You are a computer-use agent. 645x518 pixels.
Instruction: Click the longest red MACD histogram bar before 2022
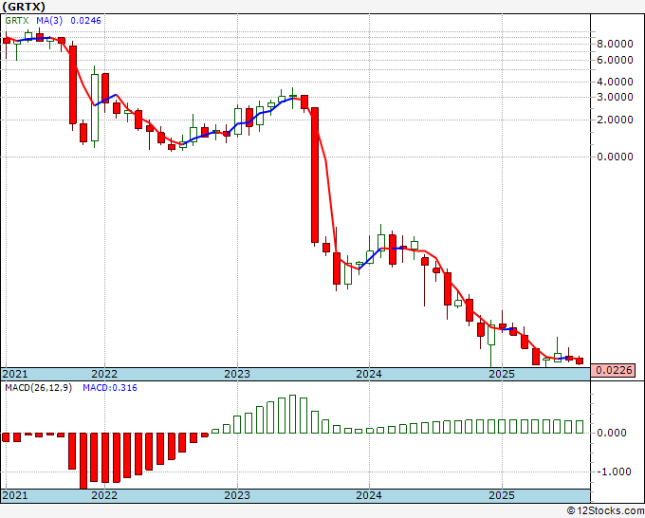coord(83,460)
